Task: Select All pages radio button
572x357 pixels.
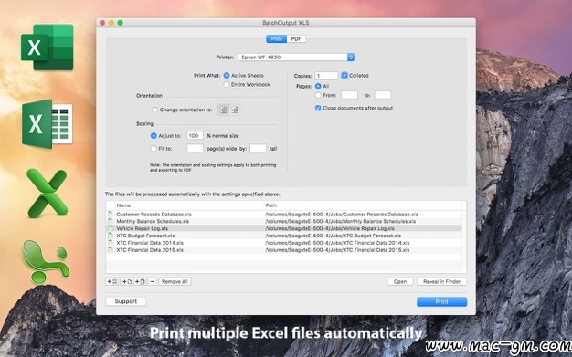Action: point(318,86)
